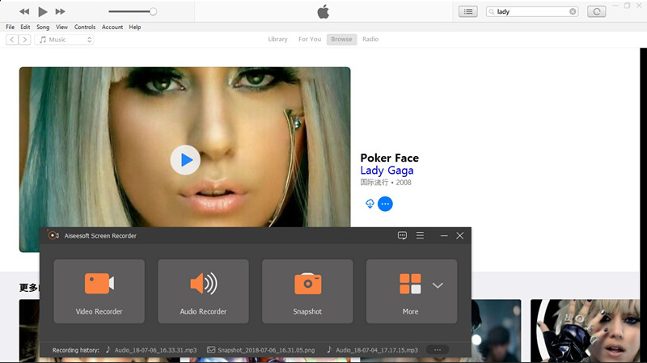Open the Controls menu

tap(85, 27)
